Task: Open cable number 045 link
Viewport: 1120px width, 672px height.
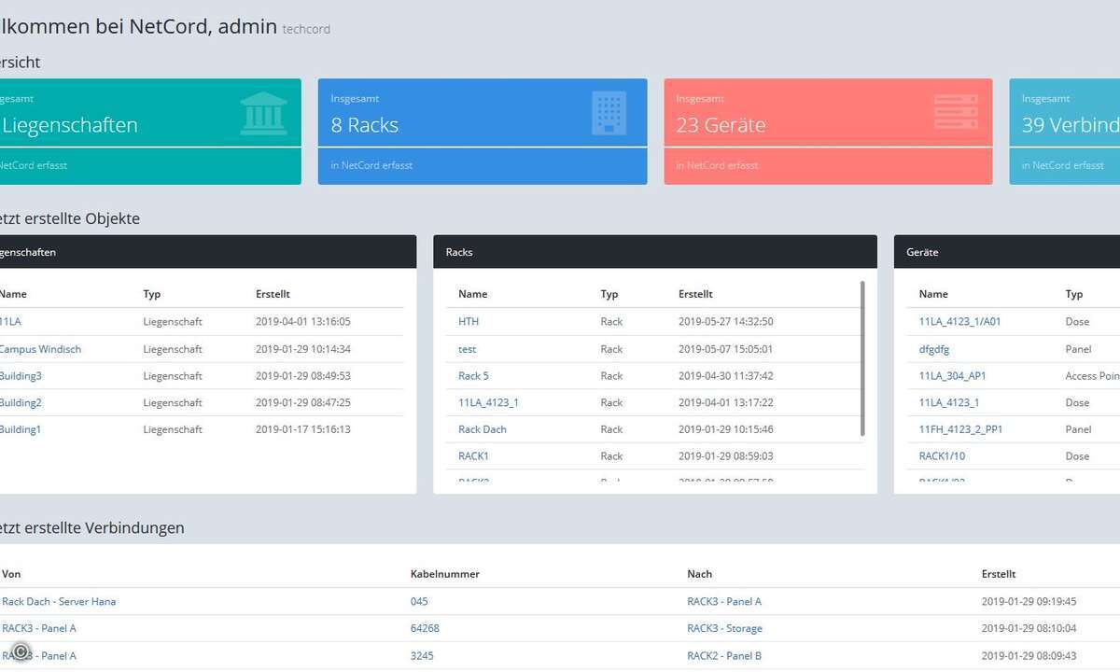Action: coord(419,601)
